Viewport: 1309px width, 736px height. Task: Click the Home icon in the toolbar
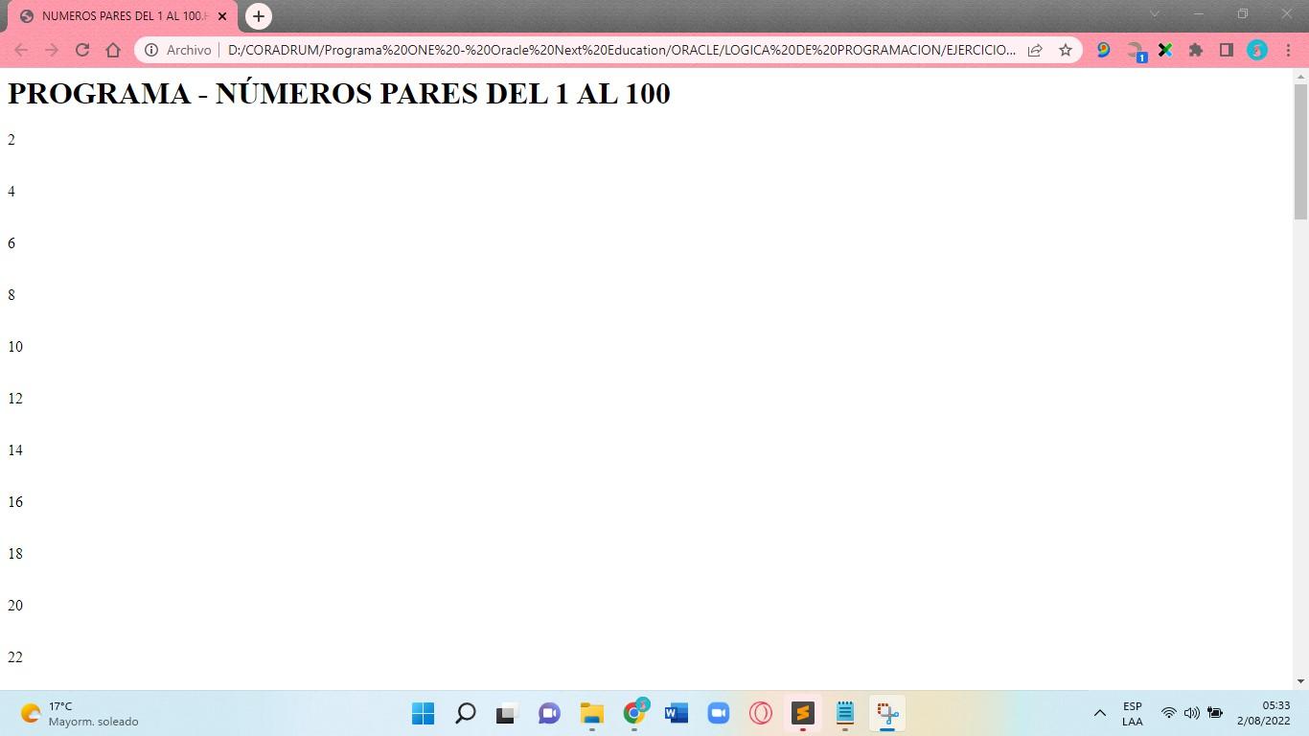pyautogui.click(x=113, y=49)
